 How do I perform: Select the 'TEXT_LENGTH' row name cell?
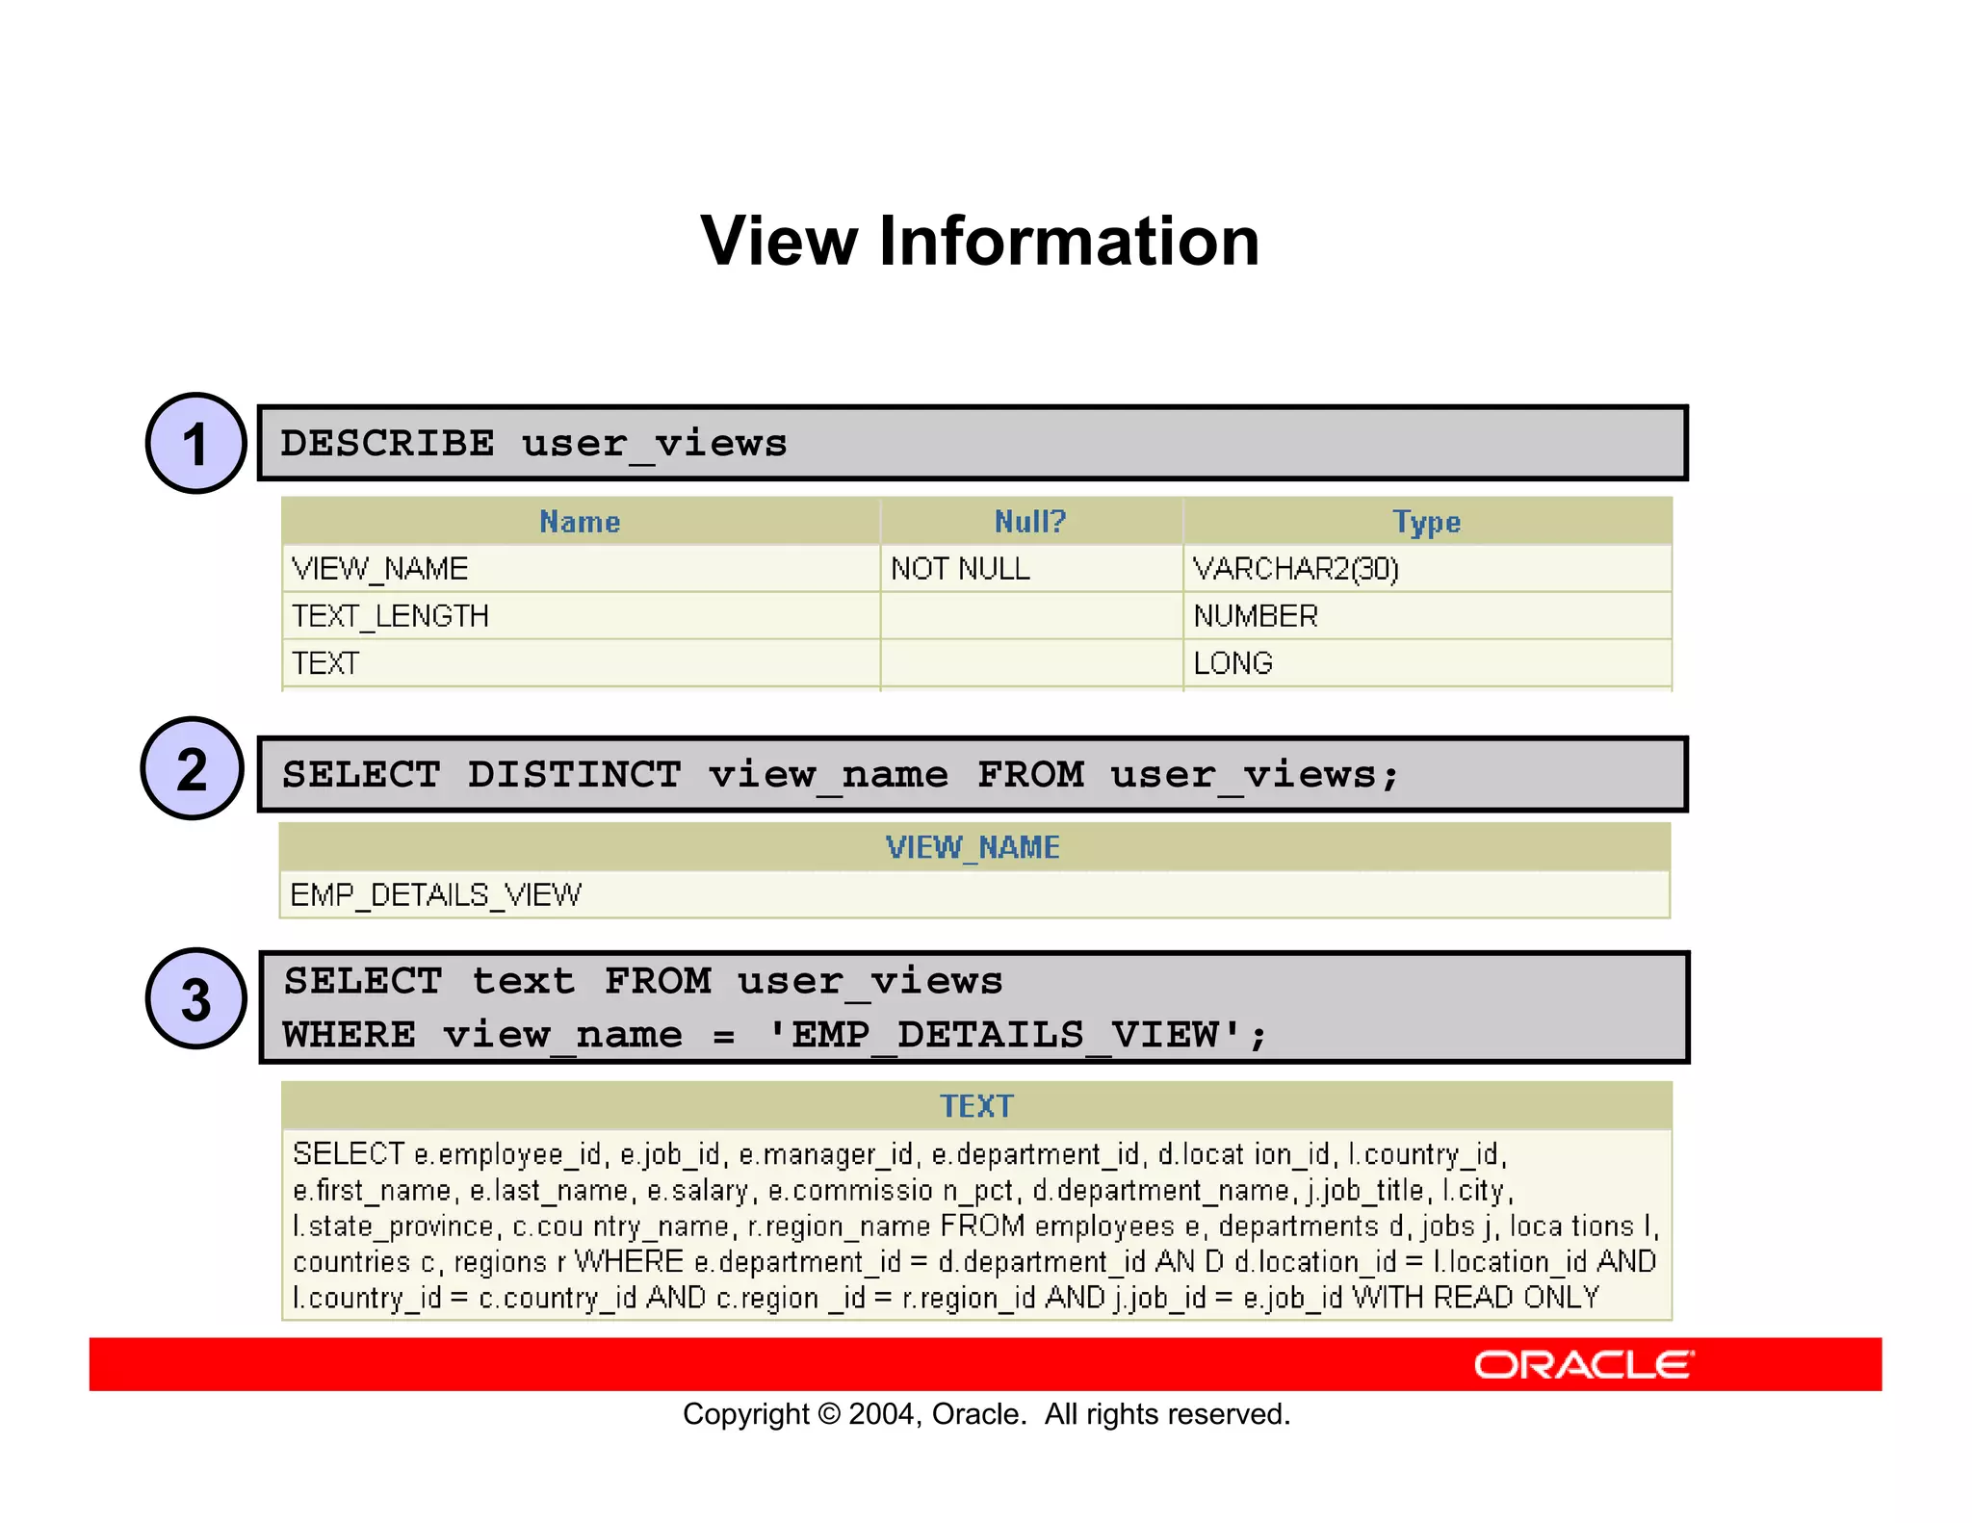click(581, 615)
